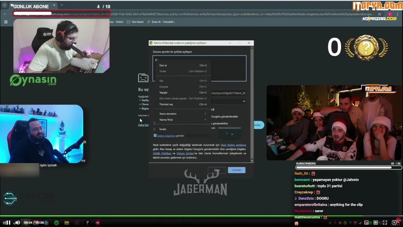Open the Sistem bilgilerini link
403x227 pixels.
pyautogui.click(x=166, y=136)
